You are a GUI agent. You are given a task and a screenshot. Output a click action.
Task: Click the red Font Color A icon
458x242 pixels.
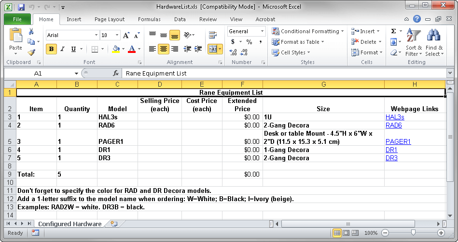[132, 49]
